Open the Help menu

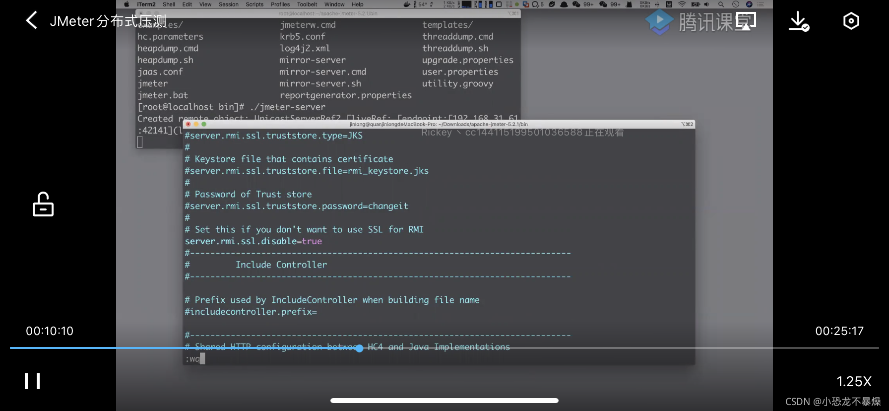(x=358, y=4)
